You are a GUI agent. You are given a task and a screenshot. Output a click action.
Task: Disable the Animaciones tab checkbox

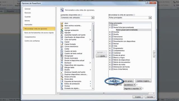click(x=112, y=39)
